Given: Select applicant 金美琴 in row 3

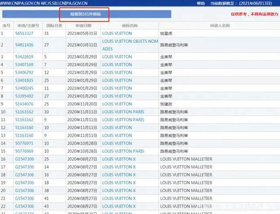Looking at the screenshot, I should (166, 57).
